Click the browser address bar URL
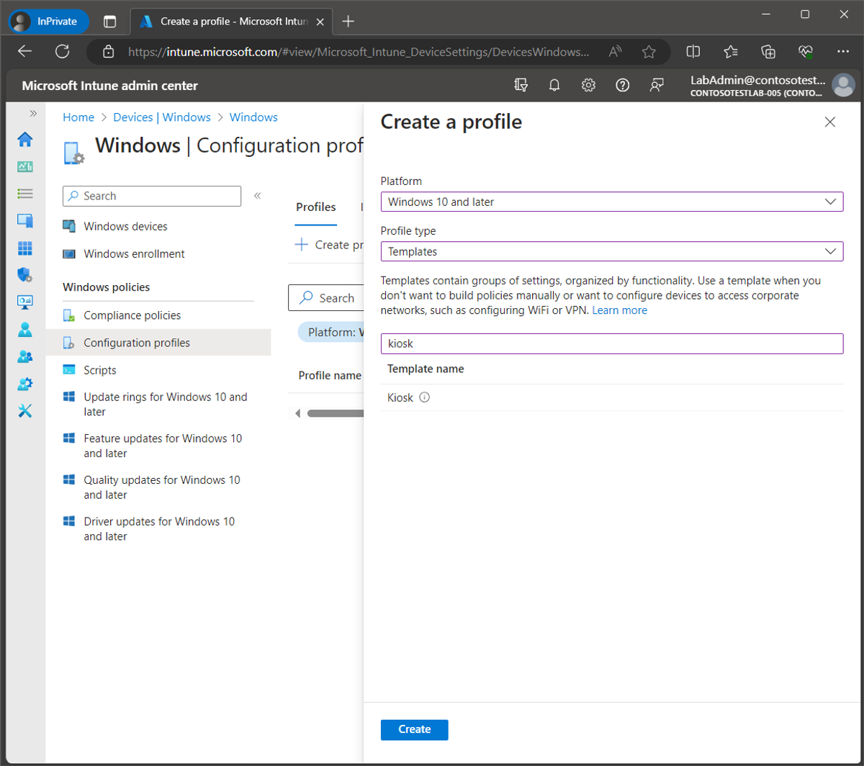The height and width of the screenshot is (766, 864). pos(359,52)
